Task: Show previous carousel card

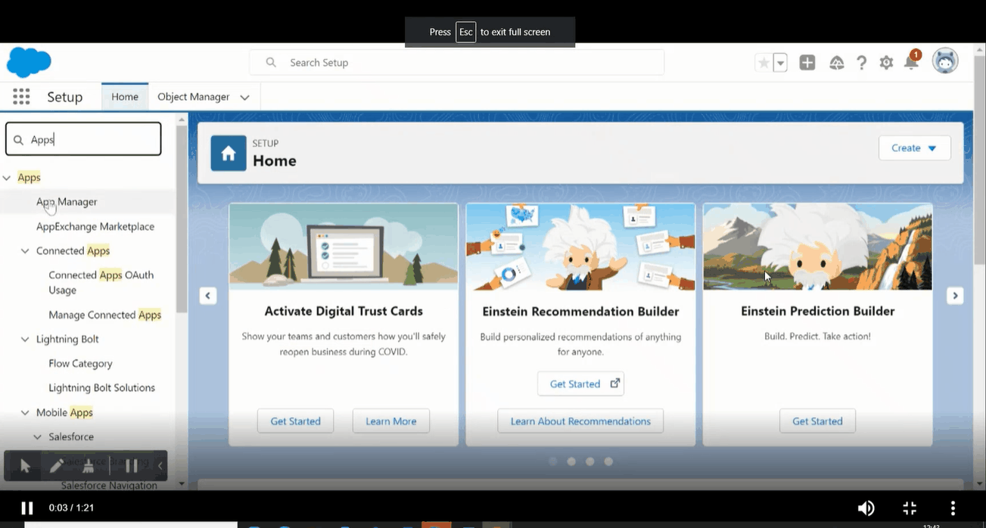Action: click(x=208, y=296)
